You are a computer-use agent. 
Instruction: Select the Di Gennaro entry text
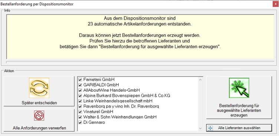(94, 122)
